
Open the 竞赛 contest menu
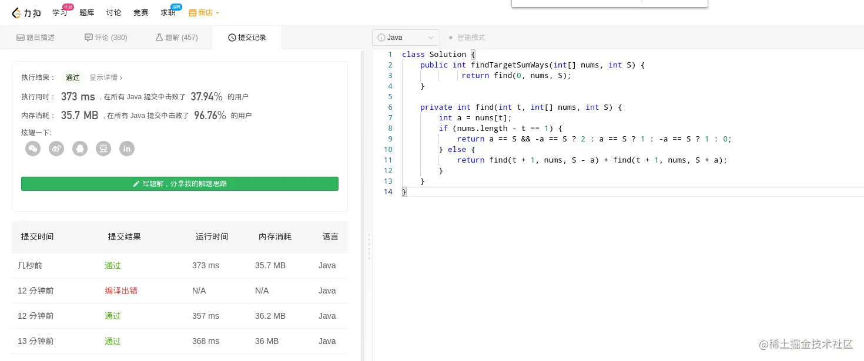[141, 13]
